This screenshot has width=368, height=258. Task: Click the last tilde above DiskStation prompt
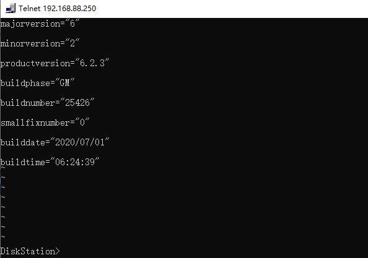3,237
